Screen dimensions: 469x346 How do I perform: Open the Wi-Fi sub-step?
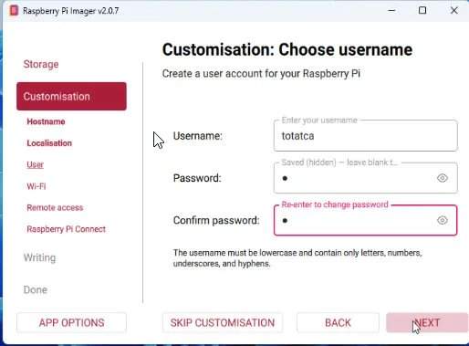point(36,186)
